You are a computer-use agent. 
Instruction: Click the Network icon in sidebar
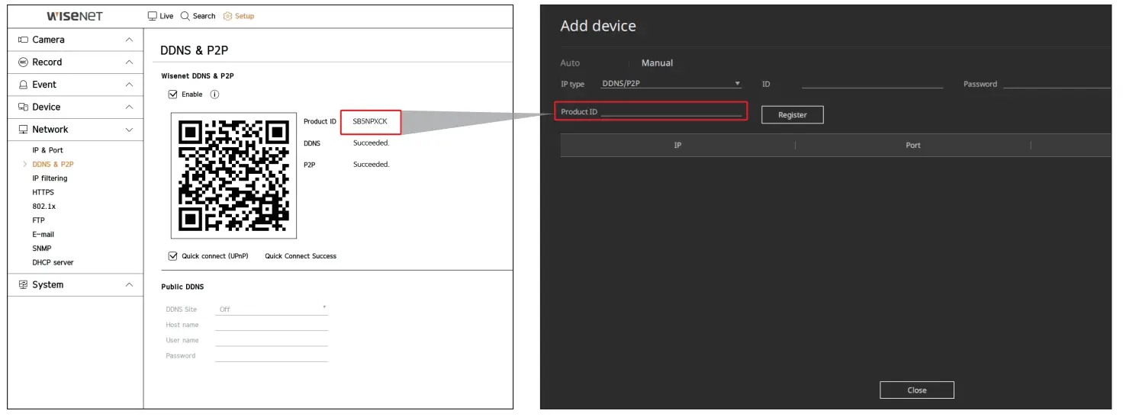pyautogui.click(x=23, y=130)
